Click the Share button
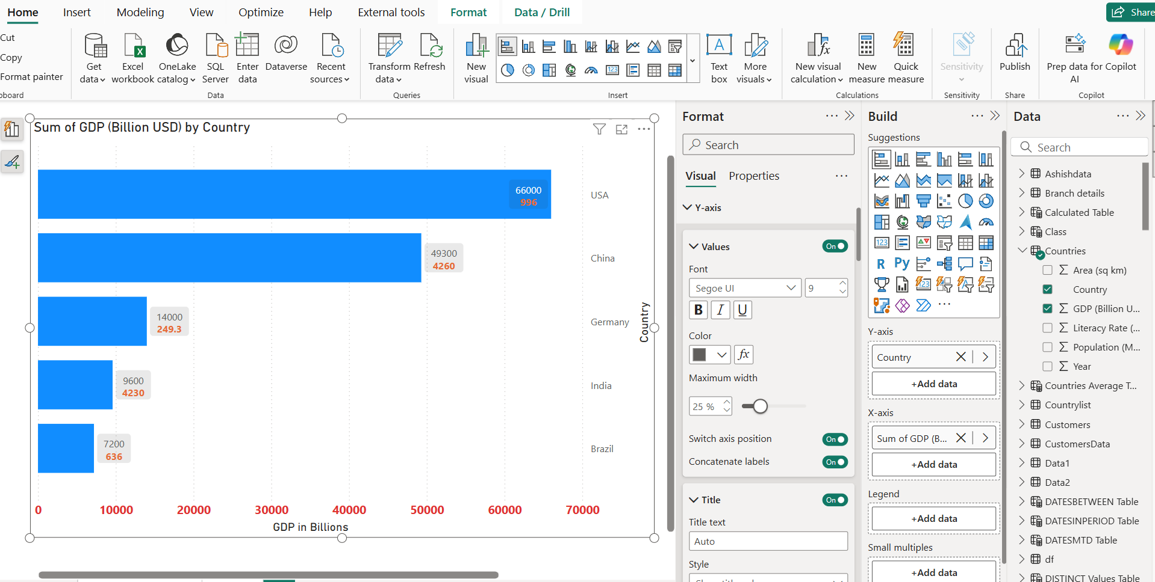 coord(1136,12)
